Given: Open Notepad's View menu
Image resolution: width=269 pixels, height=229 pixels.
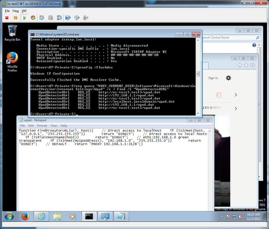Looking at the screenshot, I should 54,125.
